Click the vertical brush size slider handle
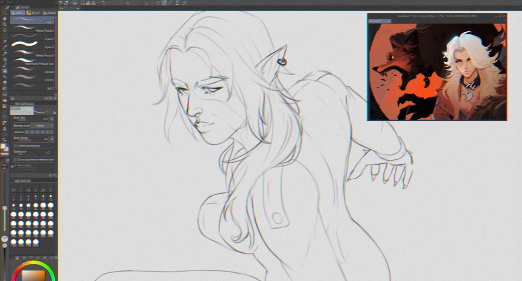 (4, 208)
